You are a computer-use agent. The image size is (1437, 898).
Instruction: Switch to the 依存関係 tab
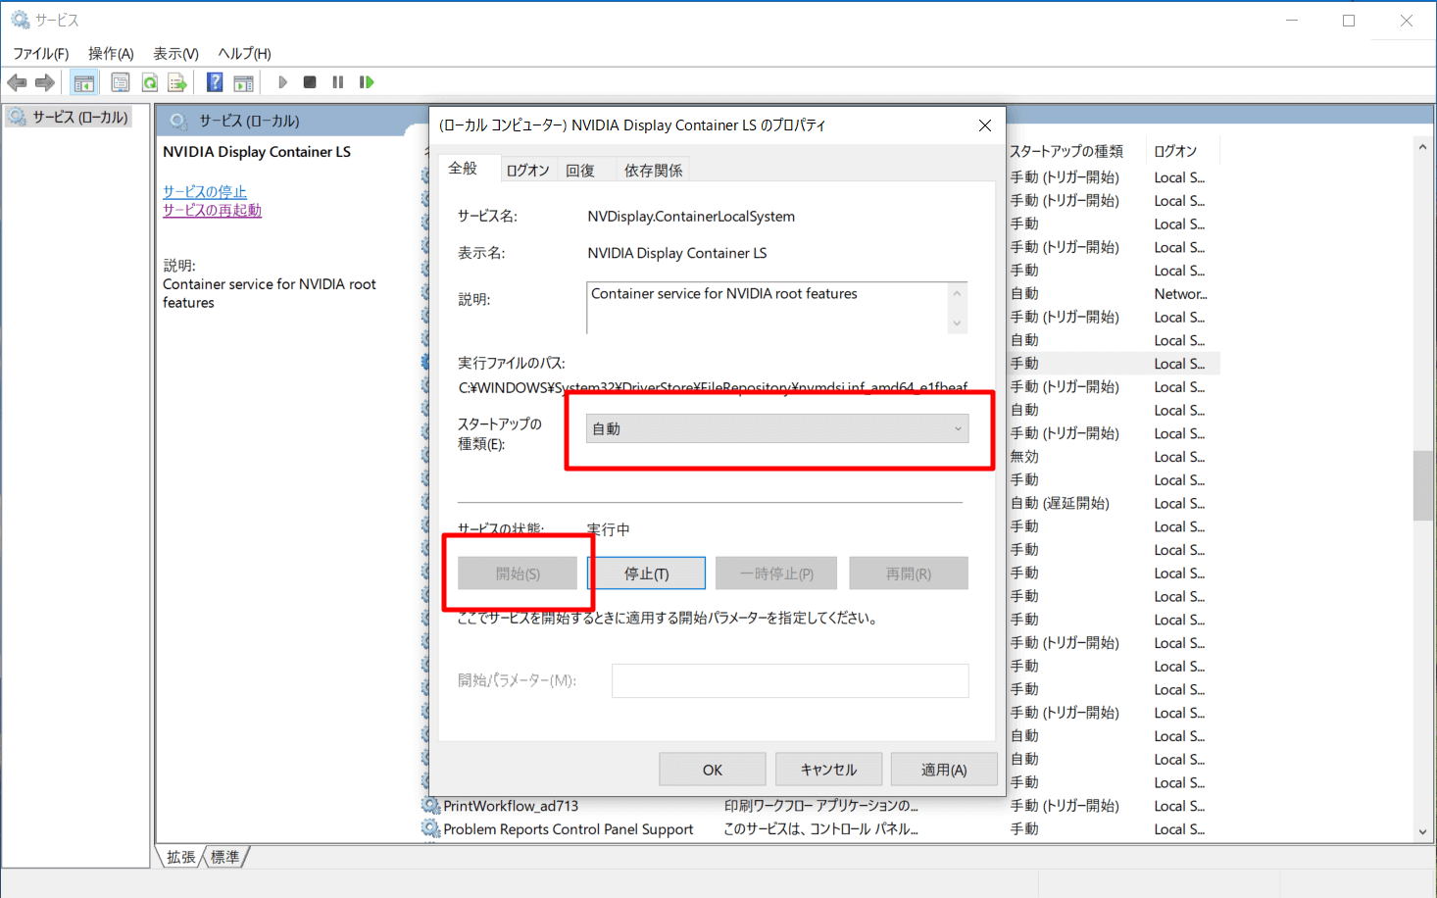tap(653, 169)
